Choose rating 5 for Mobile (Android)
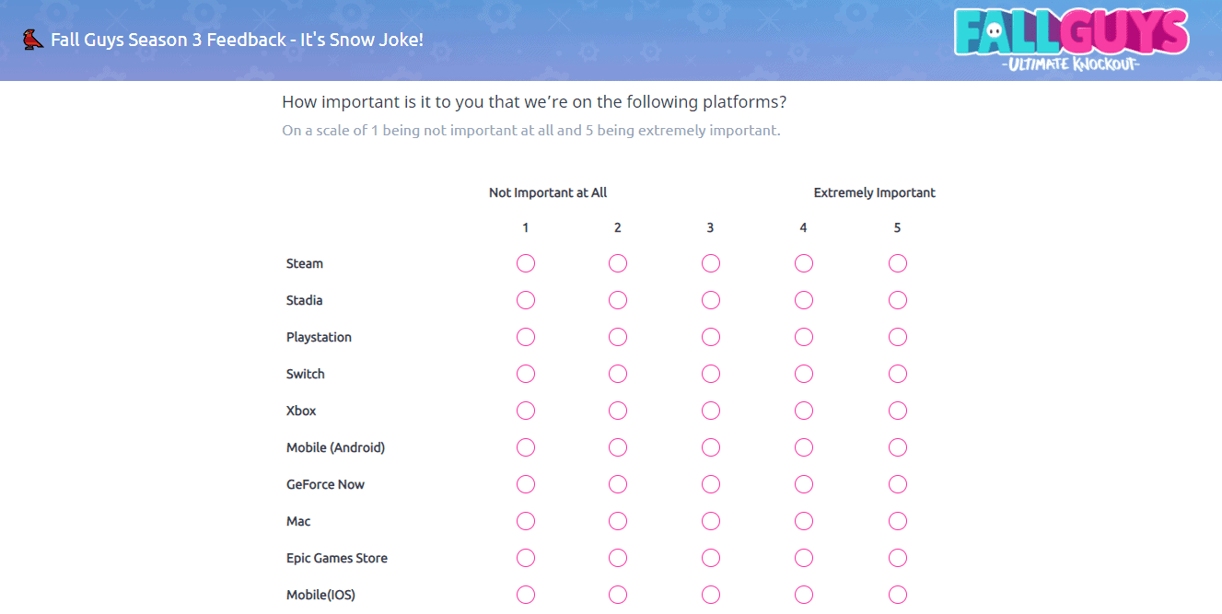The width and height of the screenshot is (1222, 614). click(x=898, y=448)
